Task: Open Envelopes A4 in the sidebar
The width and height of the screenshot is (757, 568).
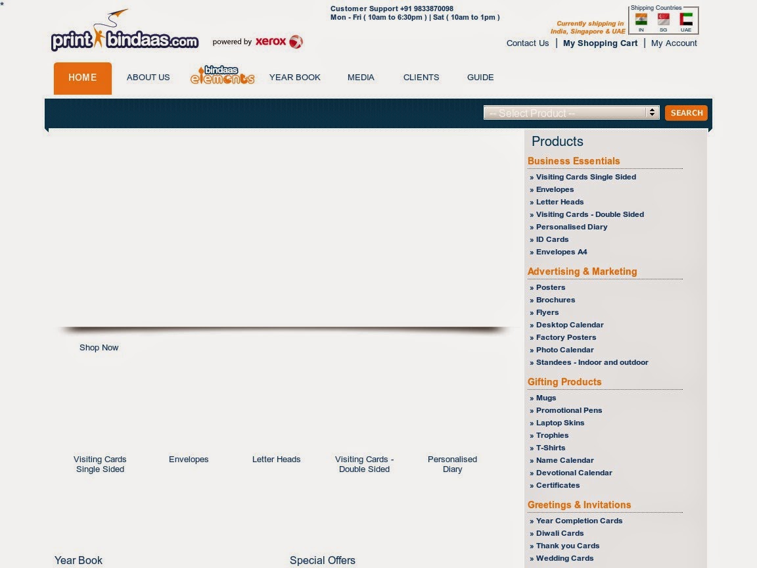Action: 561,252
